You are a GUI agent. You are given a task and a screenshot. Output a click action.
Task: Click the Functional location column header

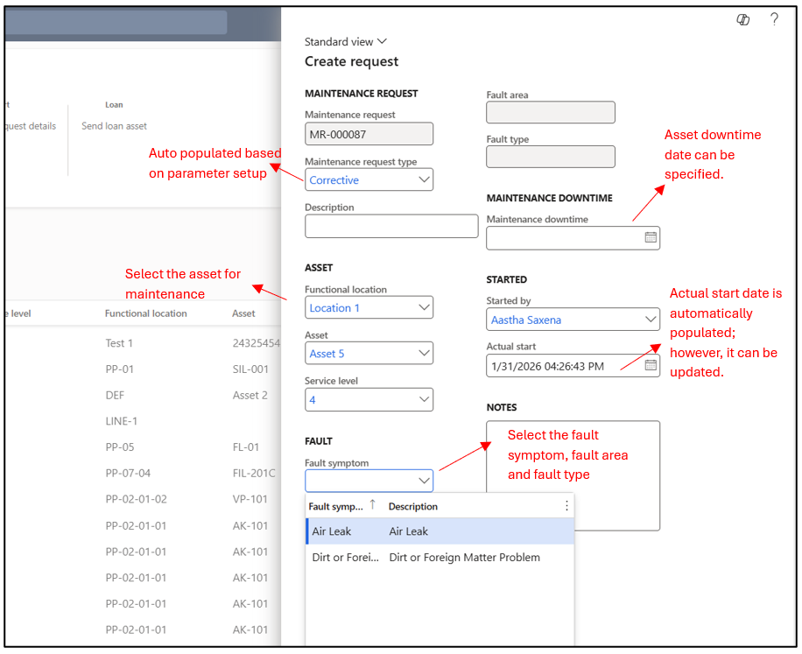pyautogui.click(x=145, y=313)
